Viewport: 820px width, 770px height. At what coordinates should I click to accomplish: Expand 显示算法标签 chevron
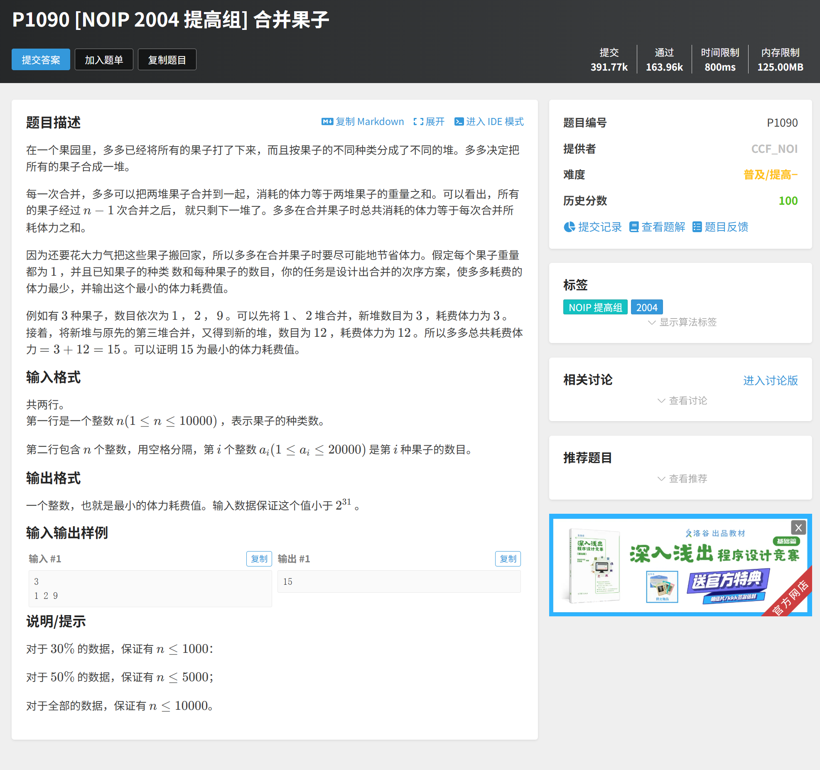pos(652,322)
